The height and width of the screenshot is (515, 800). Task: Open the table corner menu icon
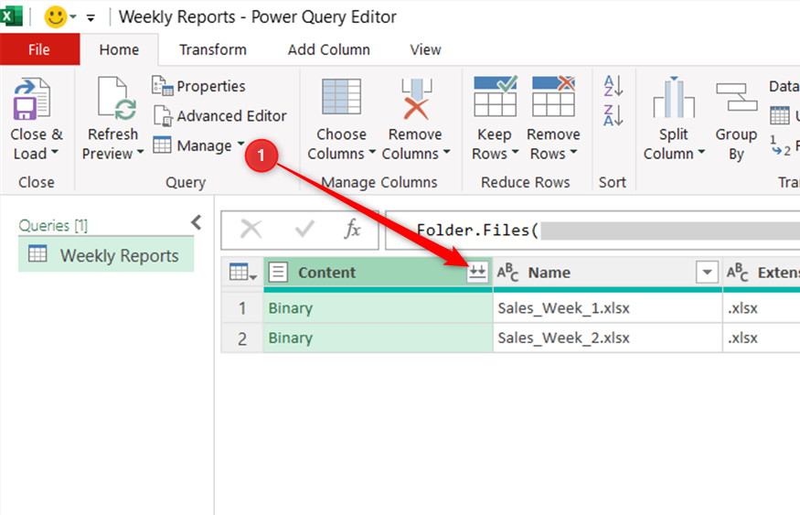tap(242, 272)
